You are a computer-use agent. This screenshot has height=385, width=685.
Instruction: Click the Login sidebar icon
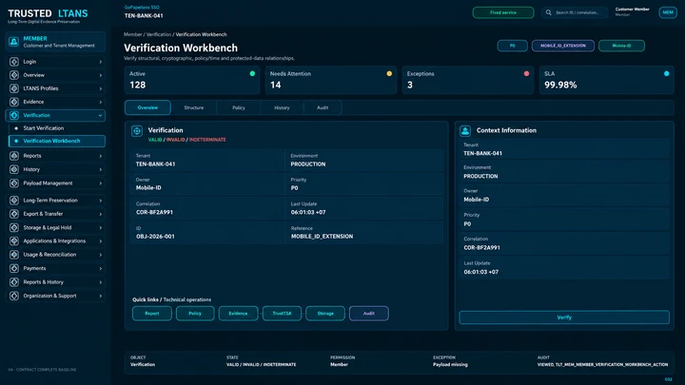click(x=14, y=62)
